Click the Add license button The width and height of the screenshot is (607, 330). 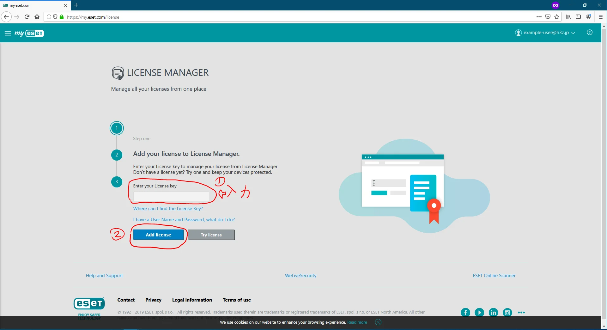pos(158,235)
